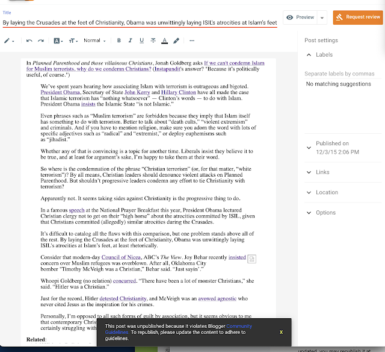This screenshot has height=352, width=385.
Task: Toggle italic formatting
Action: 131,40
